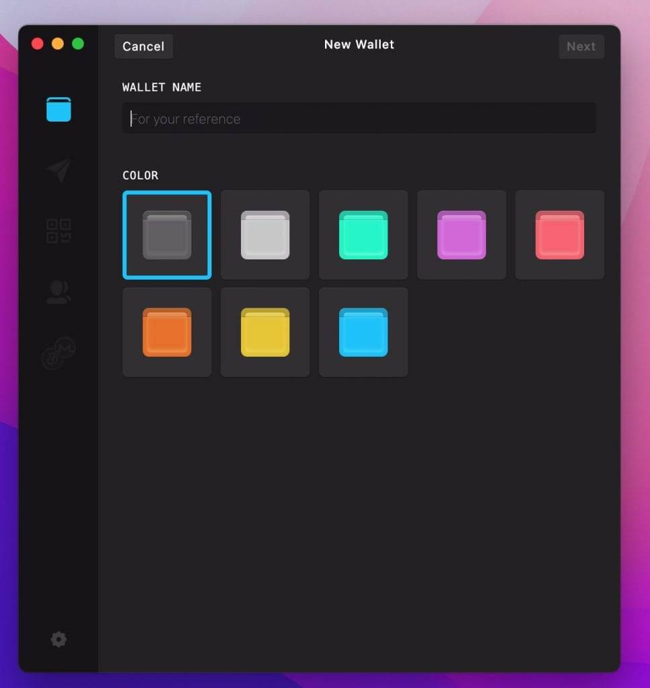The image size is (650, 688).
Task: Maximize the window with green button
Action: [78, 44]
